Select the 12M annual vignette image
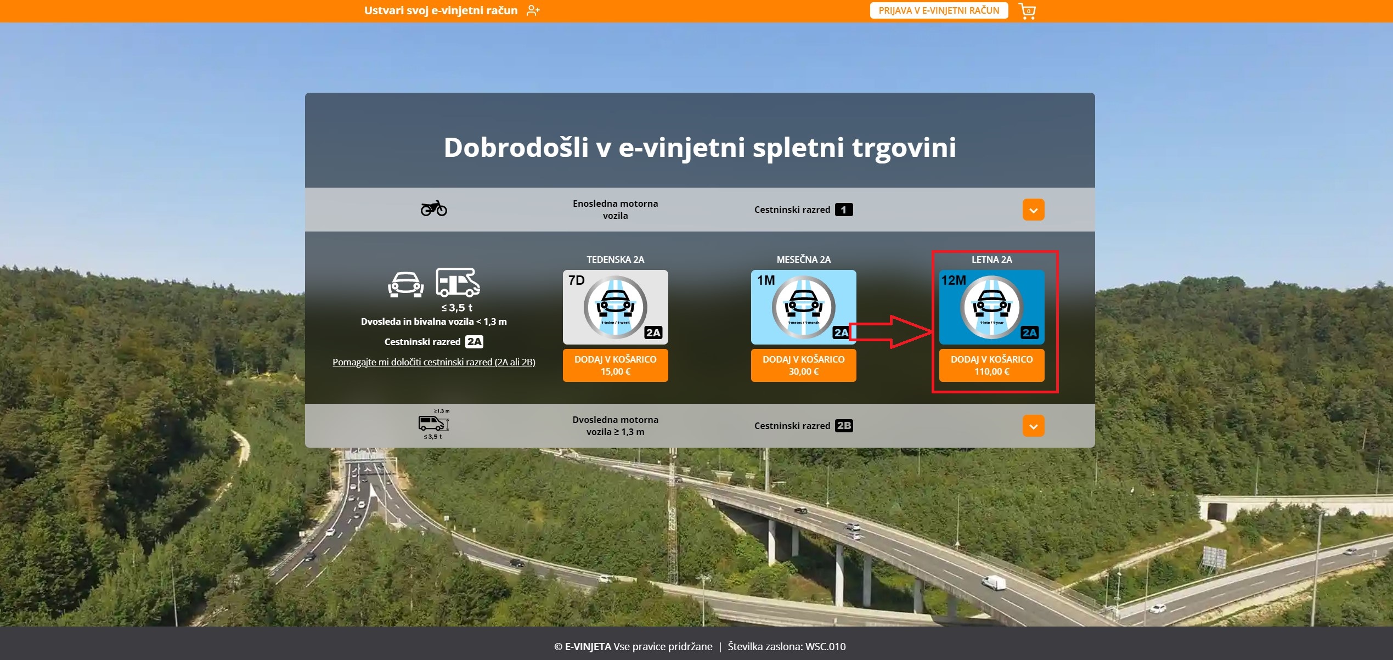 pyautogui.click(x=991, y=307)
